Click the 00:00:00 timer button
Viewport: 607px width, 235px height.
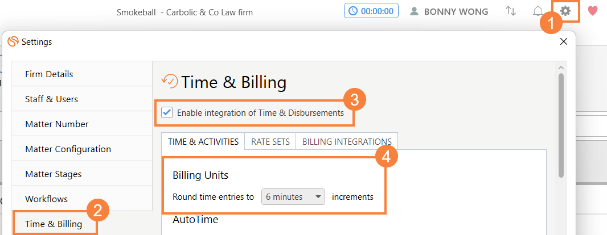point(371,11)
